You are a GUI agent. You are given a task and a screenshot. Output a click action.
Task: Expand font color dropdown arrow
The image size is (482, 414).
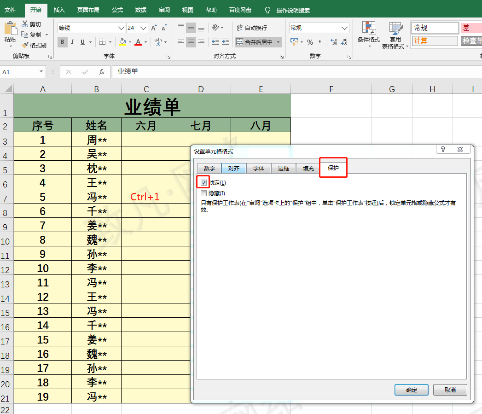[x=146, y=42]
